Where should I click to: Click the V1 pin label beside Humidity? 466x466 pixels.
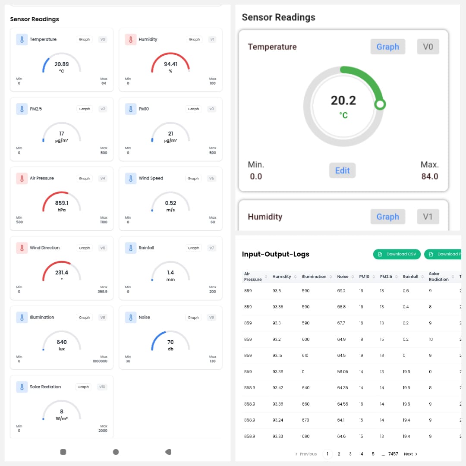[x=428, y=217]
